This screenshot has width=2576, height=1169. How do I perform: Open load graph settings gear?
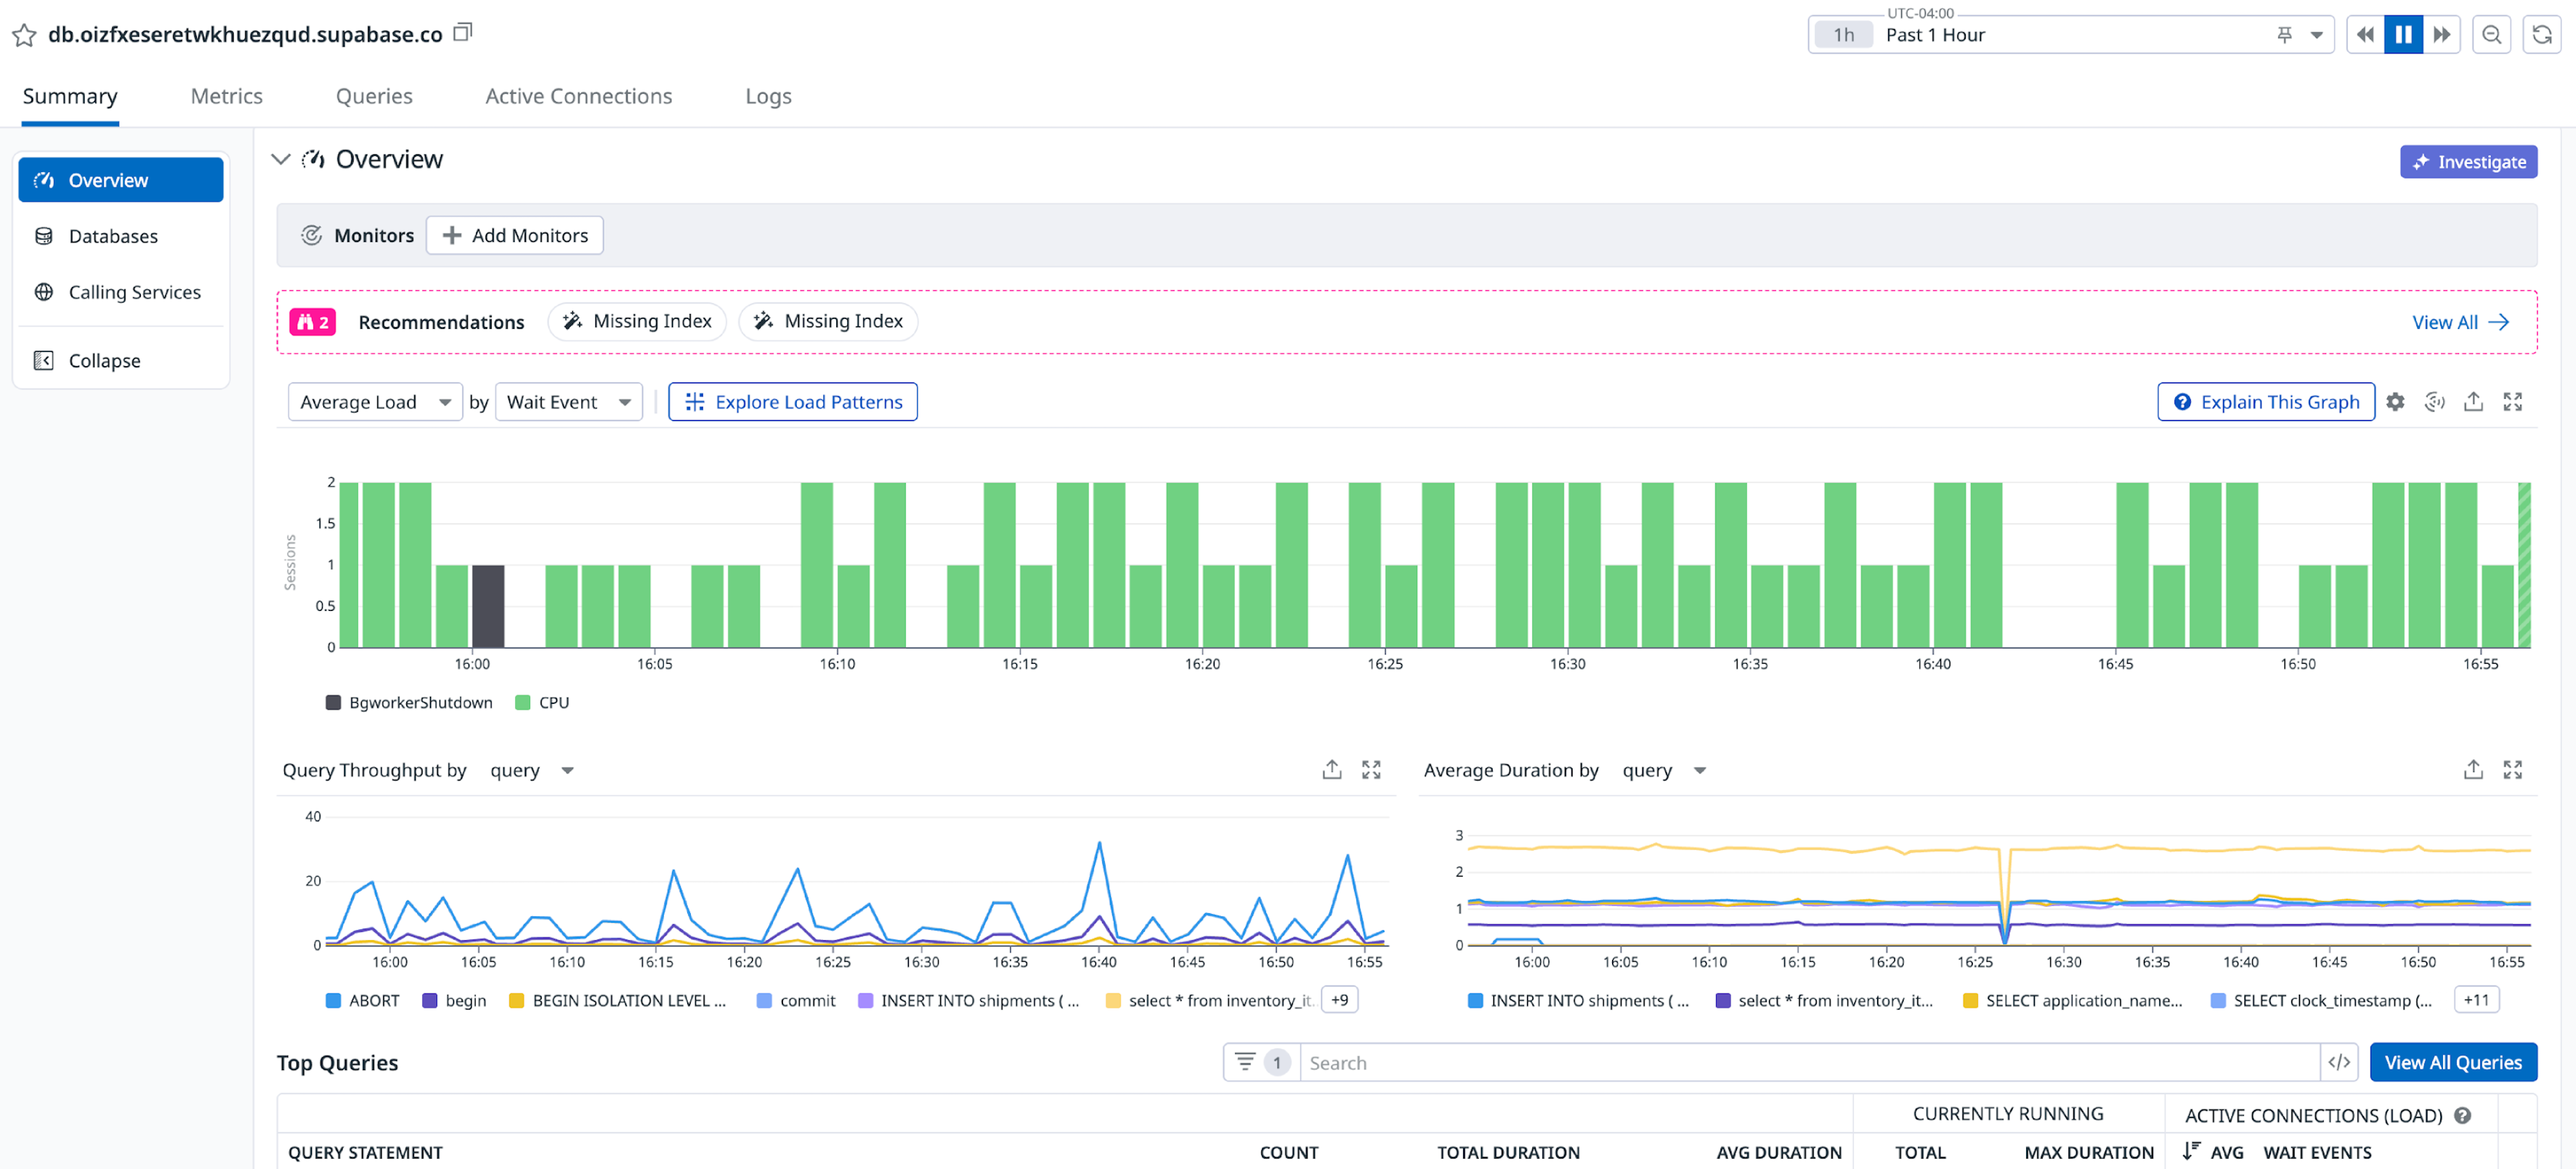coord(2395,402)
